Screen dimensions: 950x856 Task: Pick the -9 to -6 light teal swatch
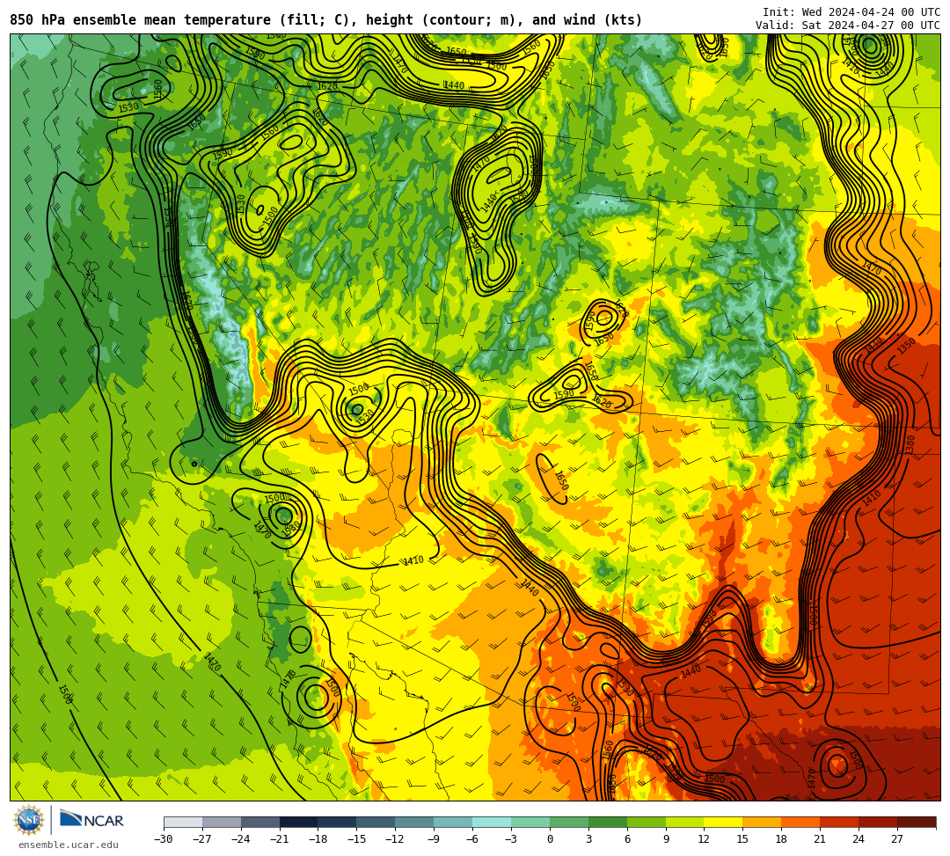point(453,822)
